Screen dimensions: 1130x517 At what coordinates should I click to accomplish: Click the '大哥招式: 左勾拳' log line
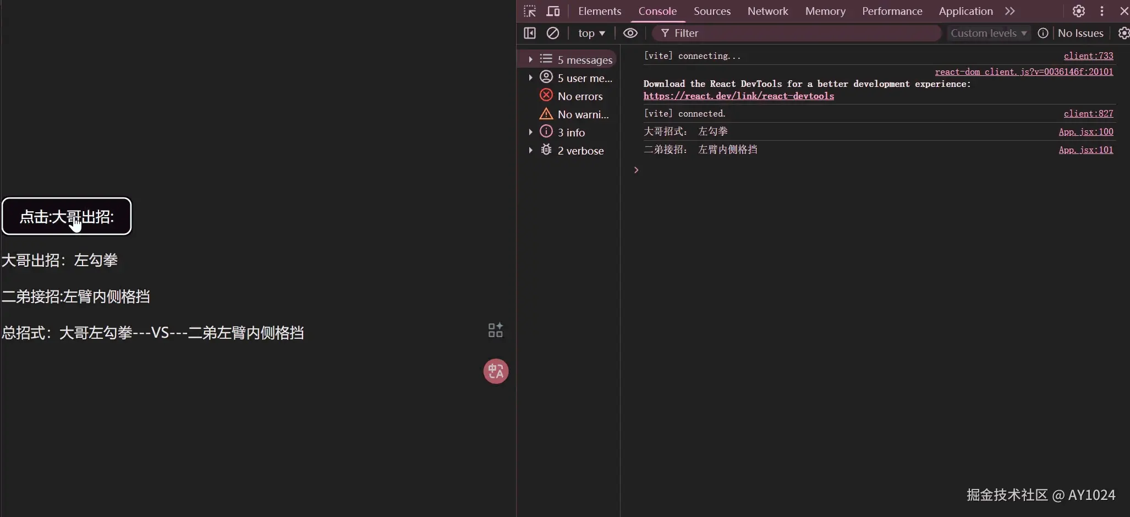[x=685, y=131]
